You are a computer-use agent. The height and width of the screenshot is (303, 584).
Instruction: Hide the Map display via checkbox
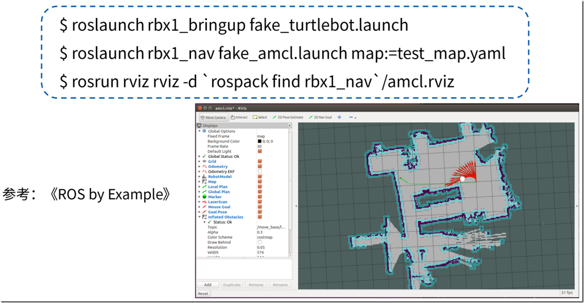click(260, 182)
